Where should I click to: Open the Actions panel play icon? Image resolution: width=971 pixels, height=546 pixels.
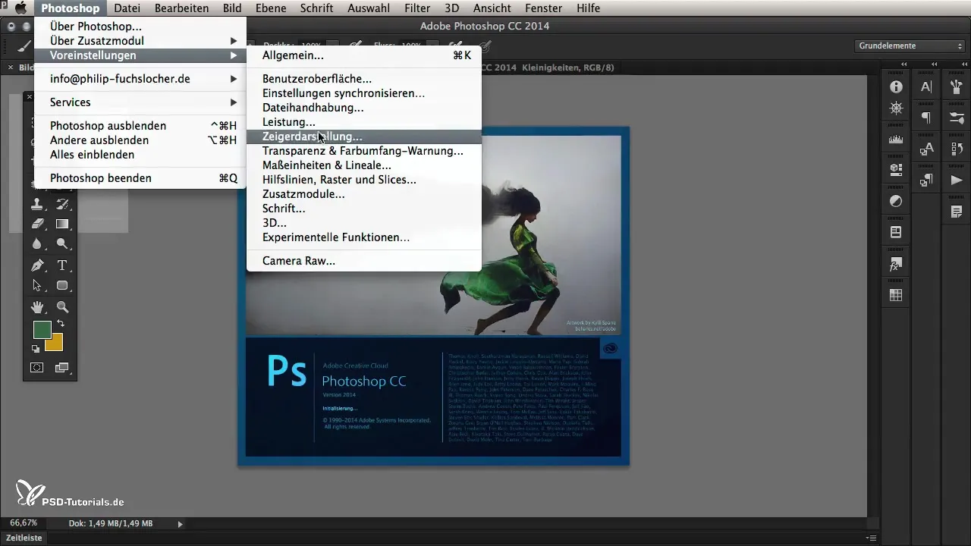pos(957,180)
